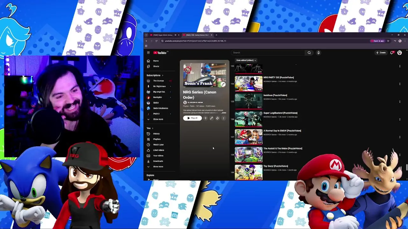Select the NRG Series (Canon Order) tab

click(x=197, y=35)
